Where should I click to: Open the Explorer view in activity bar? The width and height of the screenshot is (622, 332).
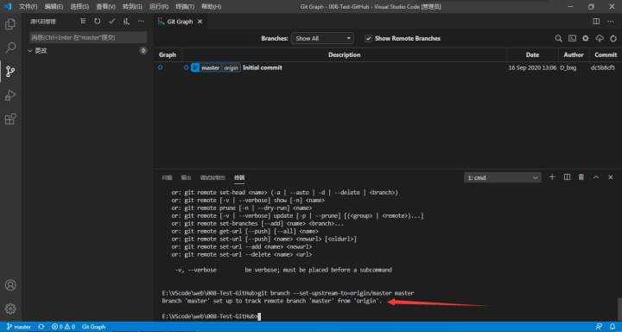pyautogui.click(x=10, y=24)
